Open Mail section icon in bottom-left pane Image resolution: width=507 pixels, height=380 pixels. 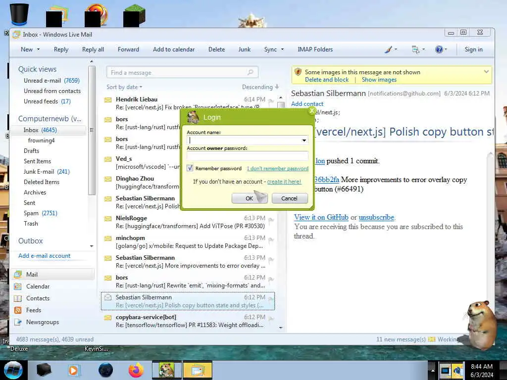[18, 274]
